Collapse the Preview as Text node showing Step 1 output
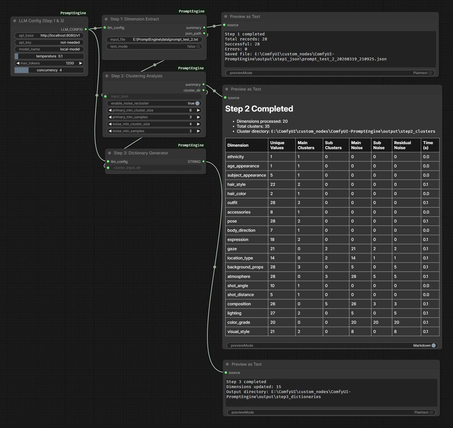 [x=226, y=17]
